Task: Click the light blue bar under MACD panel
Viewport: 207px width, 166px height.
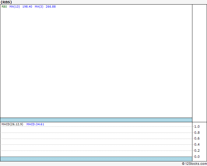Action: [96, 159]
